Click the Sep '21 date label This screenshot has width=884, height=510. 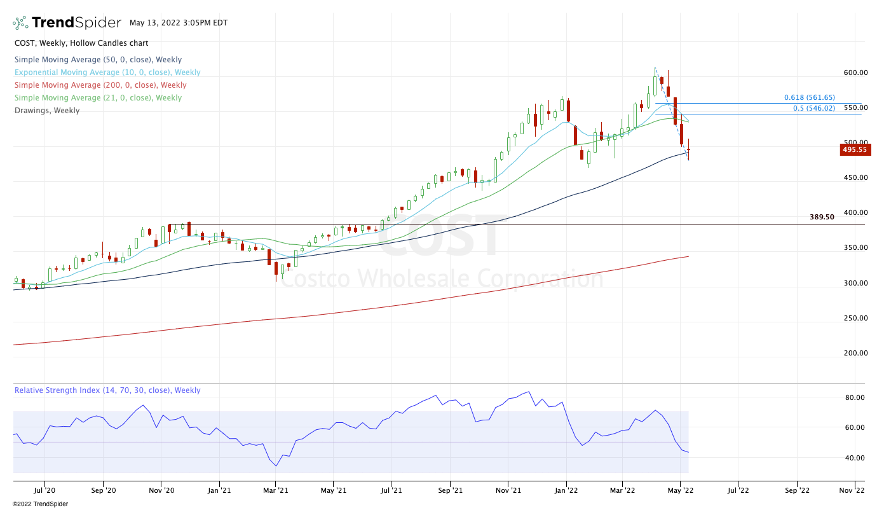pos(449,491)
